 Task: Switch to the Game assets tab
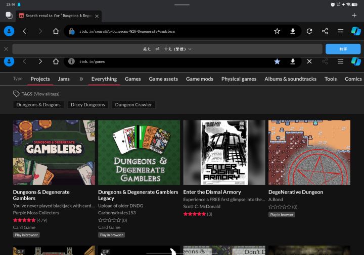163,79
